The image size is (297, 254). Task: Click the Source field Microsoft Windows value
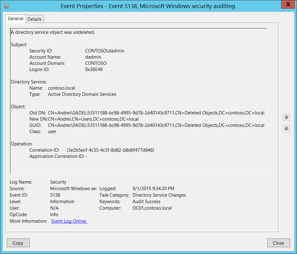tap(73, 189)
